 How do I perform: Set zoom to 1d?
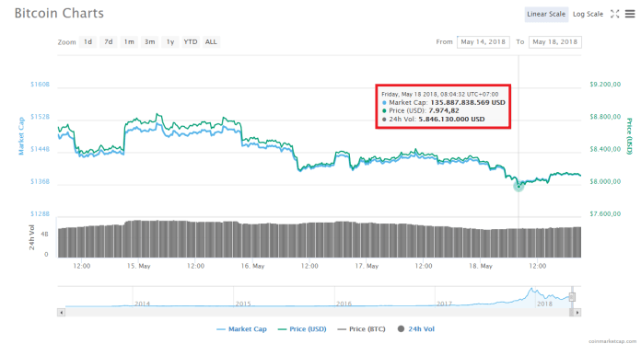(x=87, y=41)
